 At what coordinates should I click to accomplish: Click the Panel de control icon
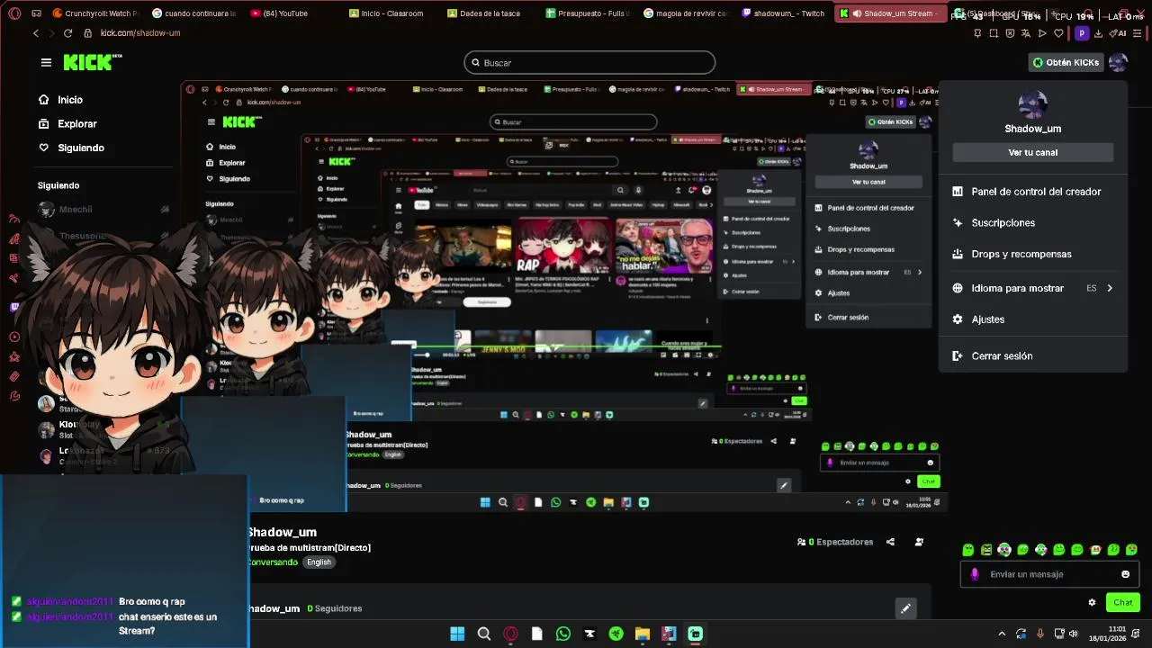click(x=957, y=192)
